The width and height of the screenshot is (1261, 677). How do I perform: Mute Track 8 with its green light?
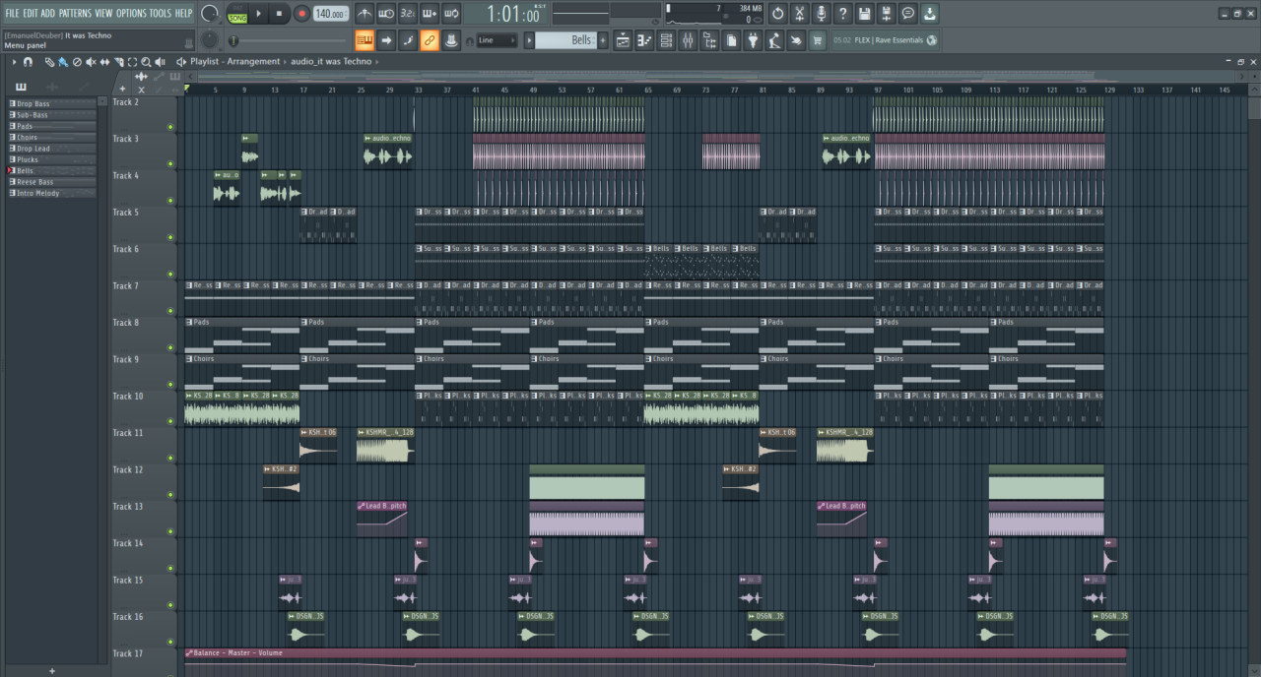point(170,347)
